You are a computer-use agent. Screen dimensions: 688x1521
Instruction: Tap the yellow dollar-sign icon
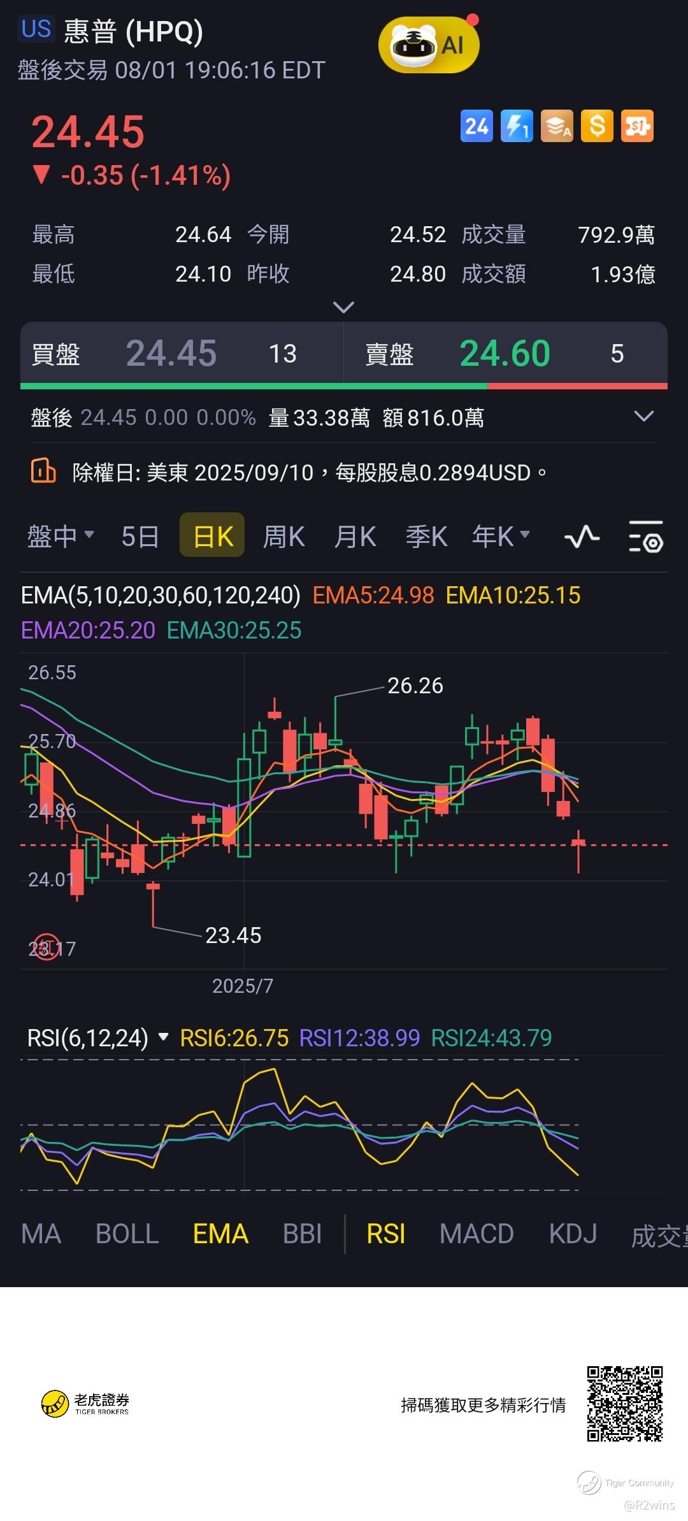[597, 126]
